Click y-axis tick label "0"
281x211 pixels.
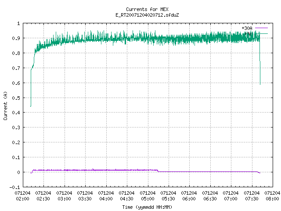tap(18, 172)
